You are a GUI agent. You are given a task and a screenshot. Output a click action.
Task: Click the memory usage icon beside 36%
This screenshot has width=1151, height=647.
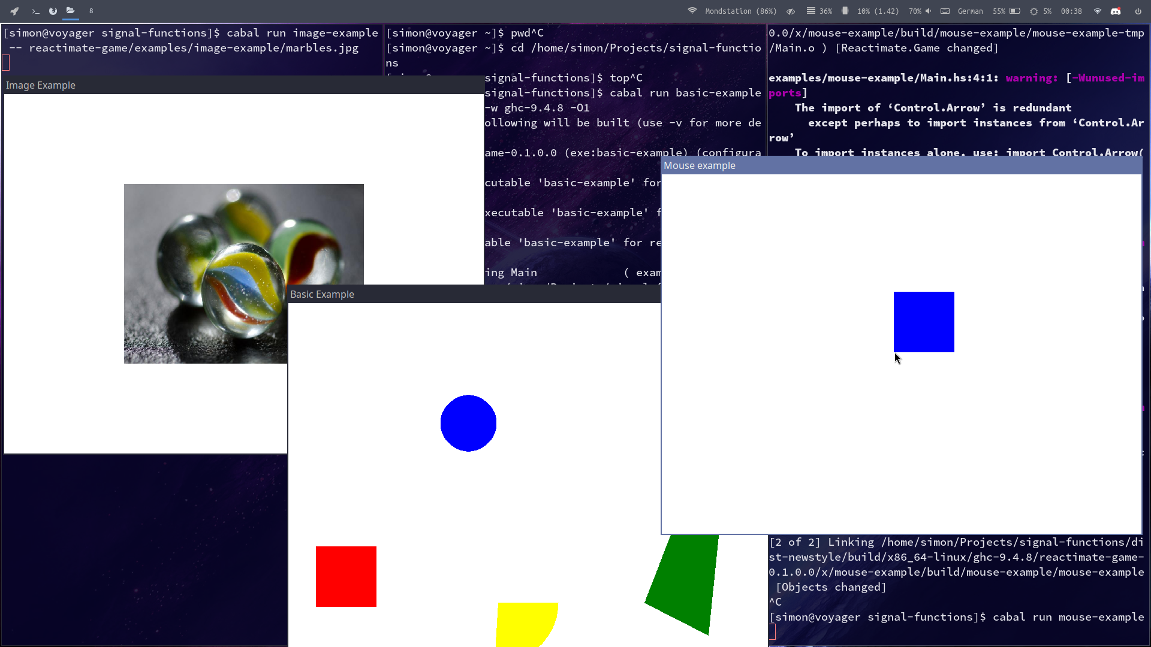pyautogui.click(x=810, y=11)
